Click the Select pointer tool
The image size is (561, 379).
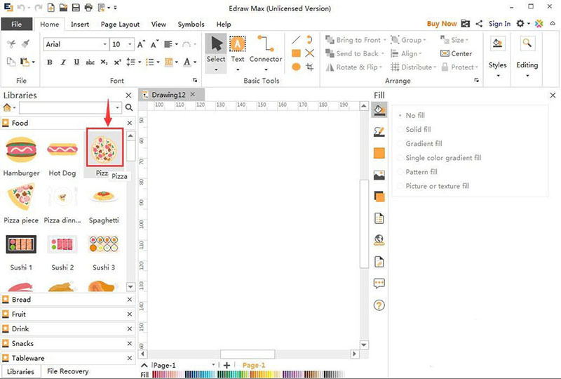click(x=216, y=50)
